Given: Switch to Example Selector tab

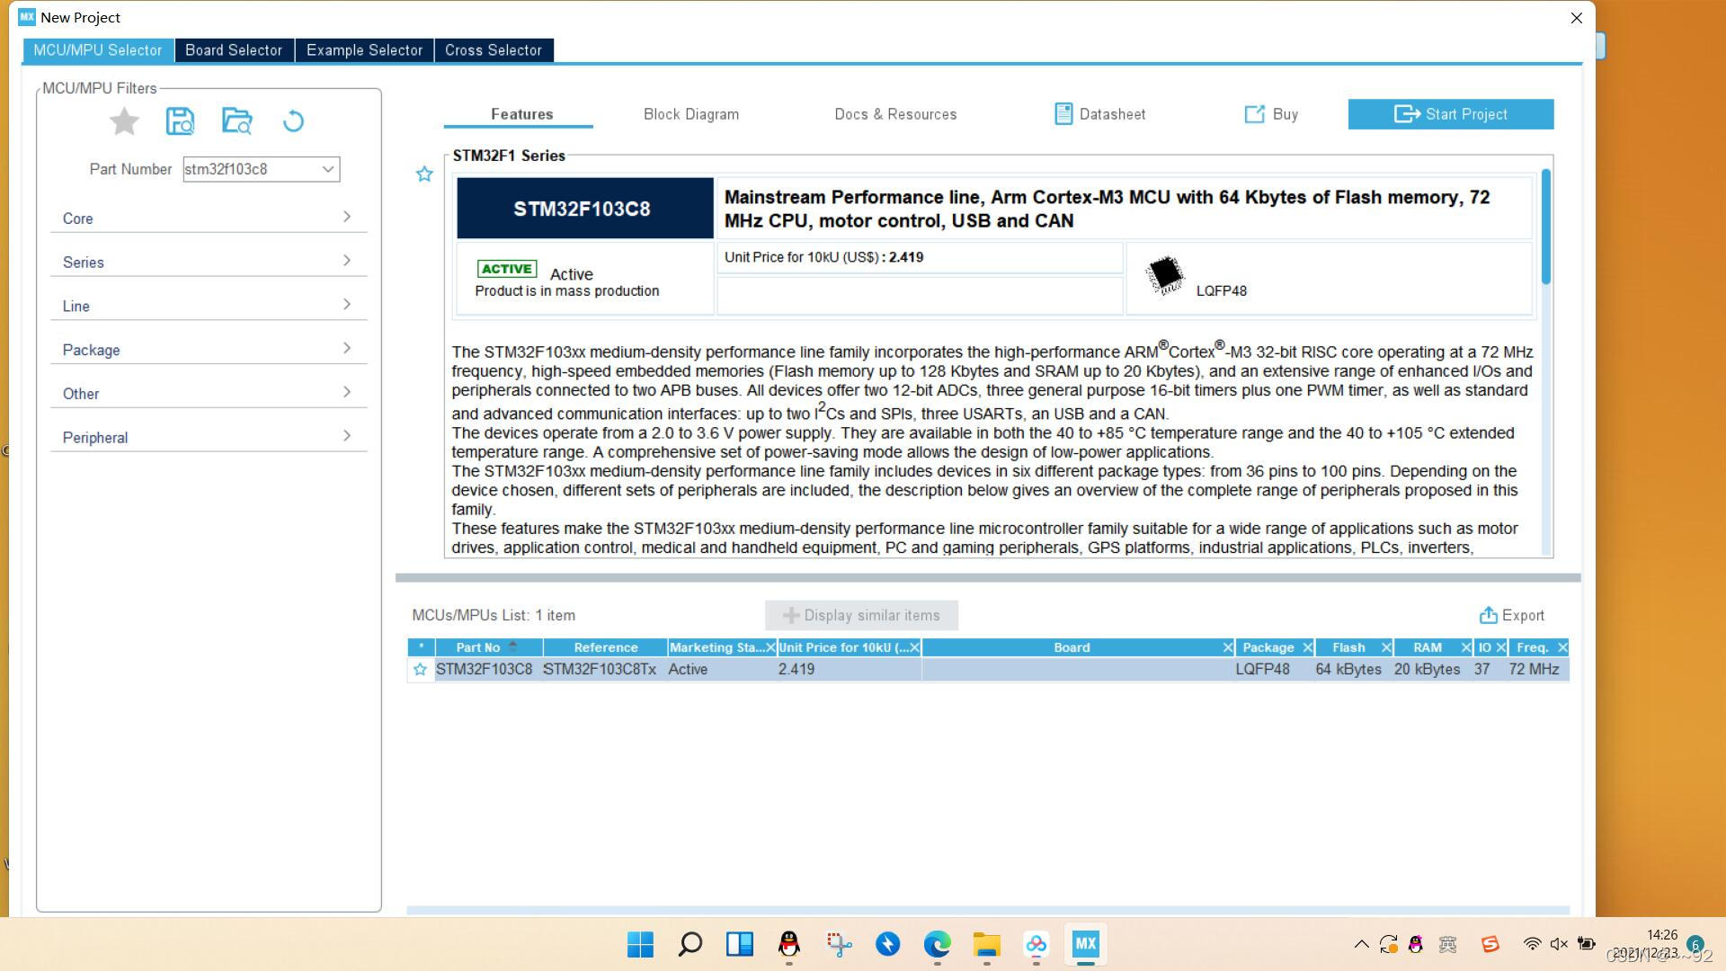Looking at the screenshot, I should point(364,50).
